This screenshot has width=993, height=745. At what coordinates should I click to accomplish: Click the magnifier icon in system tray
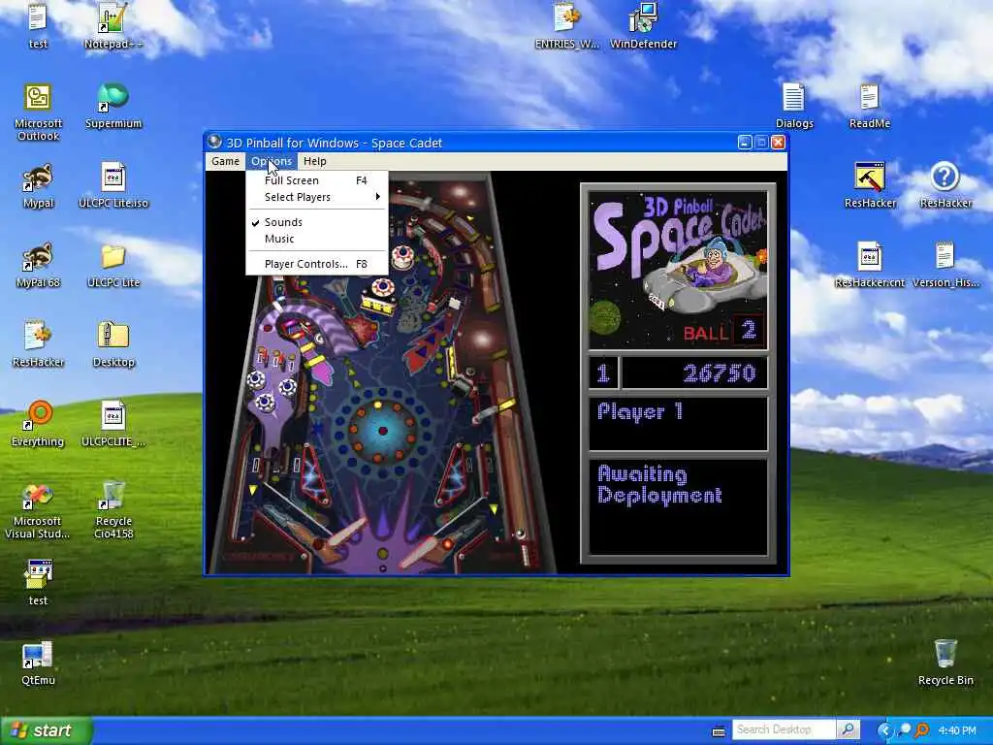904,730
